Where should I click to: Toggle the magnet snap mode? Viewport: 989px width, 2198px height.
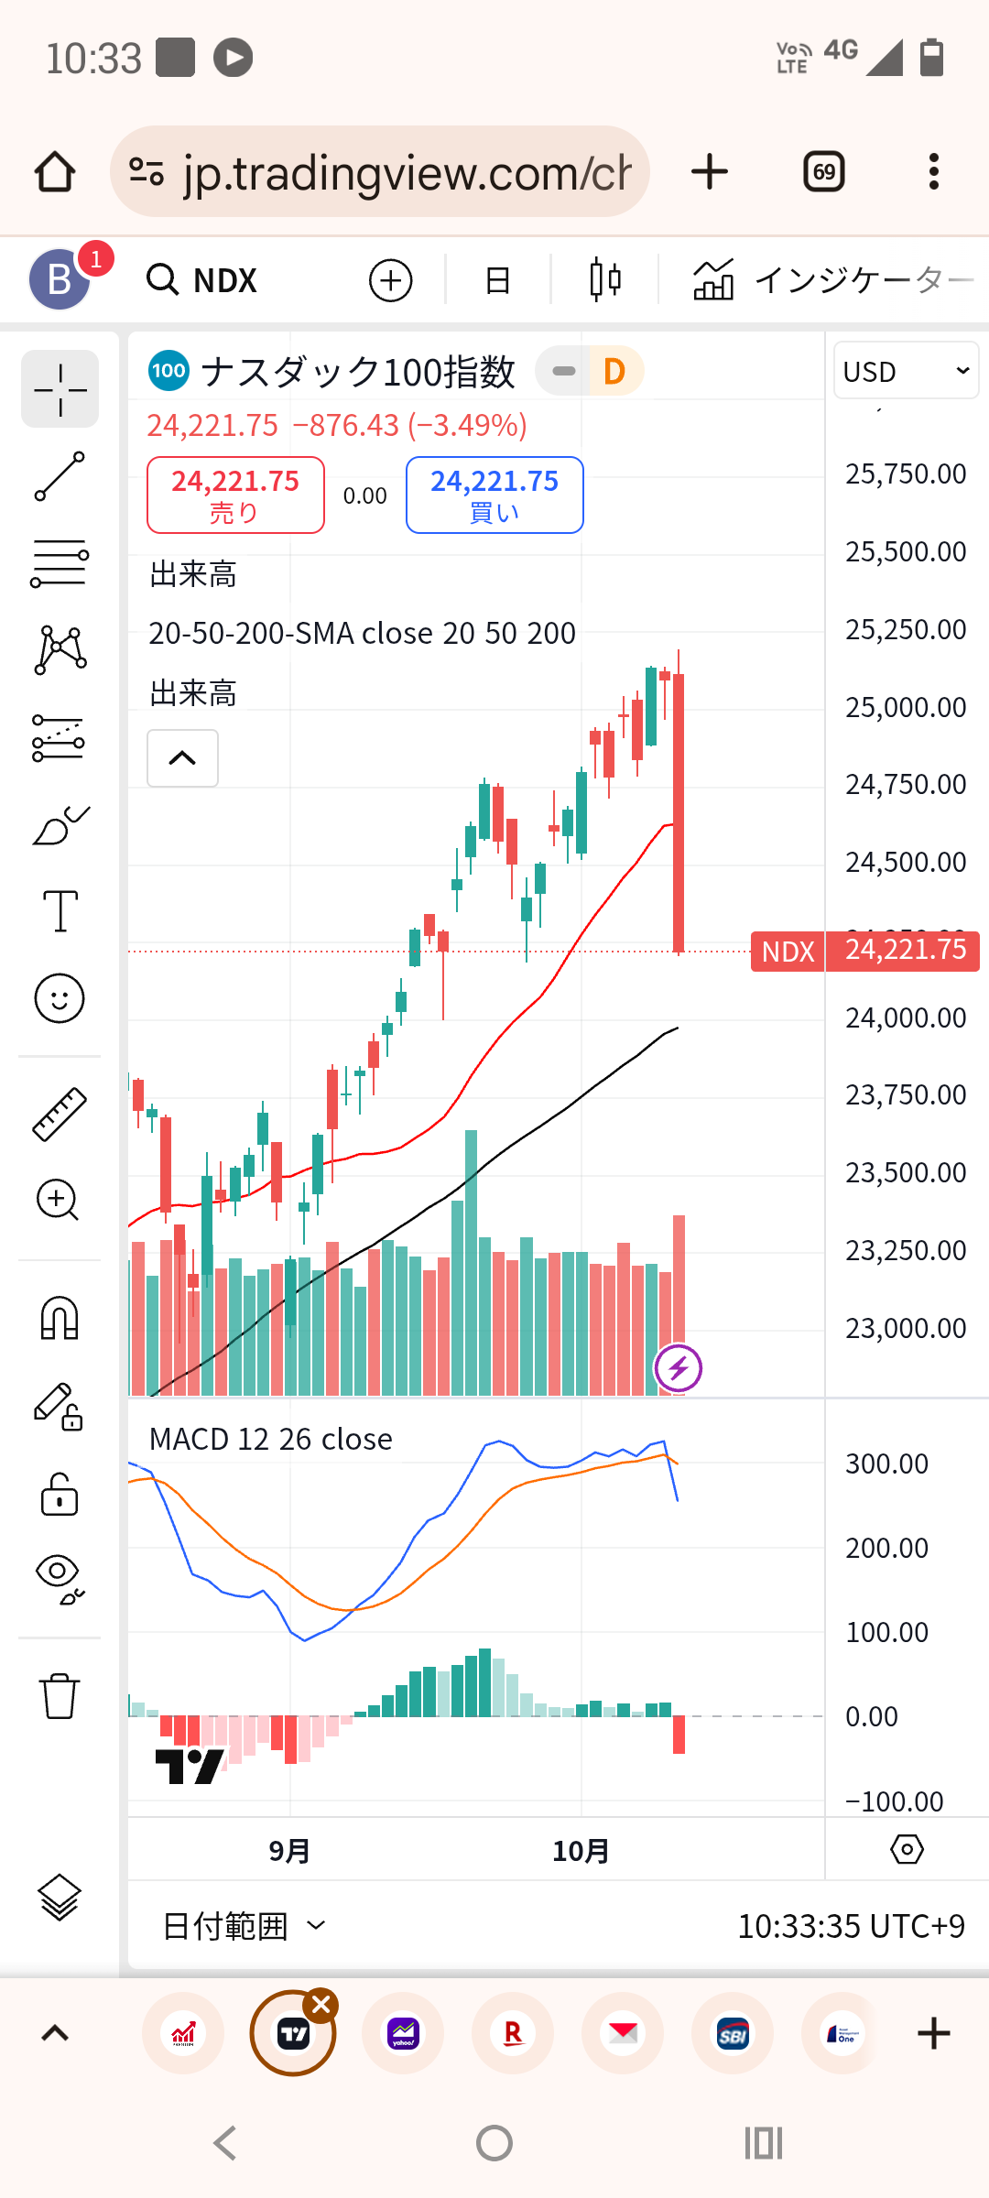coord(60,1319)
